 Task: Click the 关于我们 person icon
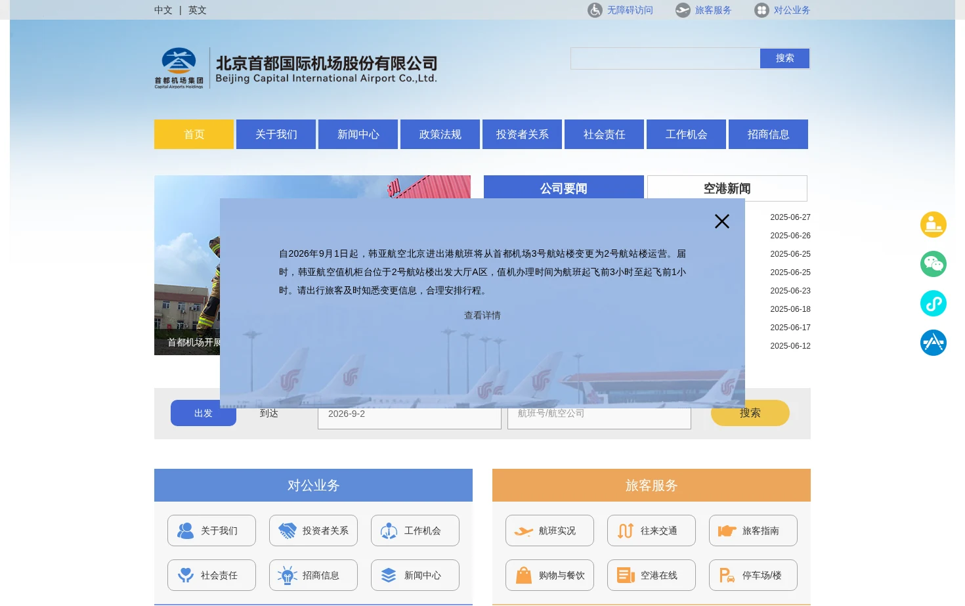pyautogui.click(x=186, y=530)
